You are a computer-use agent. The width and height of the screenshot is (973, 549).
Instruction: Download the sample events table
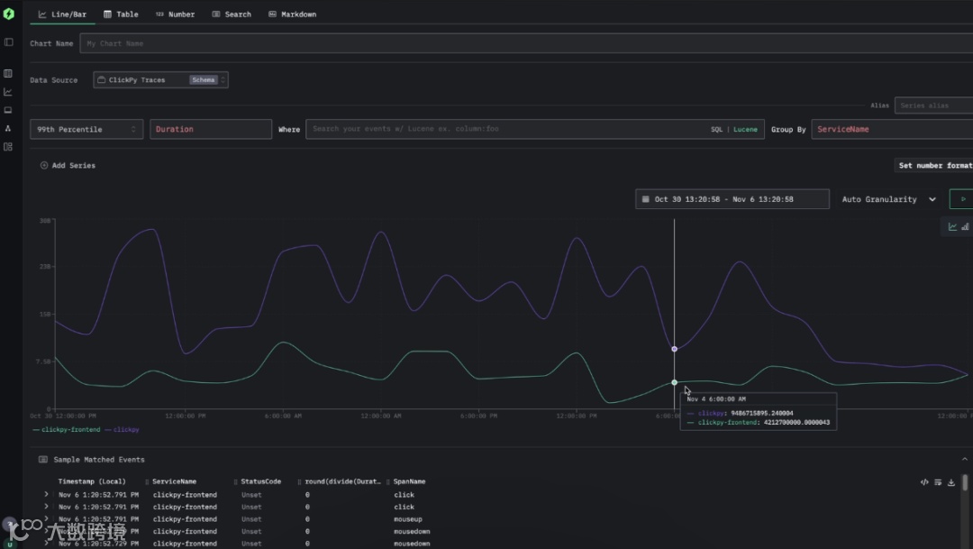click(951, 482)
